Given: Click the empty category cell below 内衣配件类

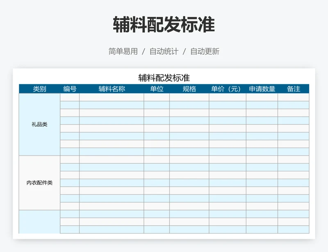Looking at the screenshot, I should point(39,222).
